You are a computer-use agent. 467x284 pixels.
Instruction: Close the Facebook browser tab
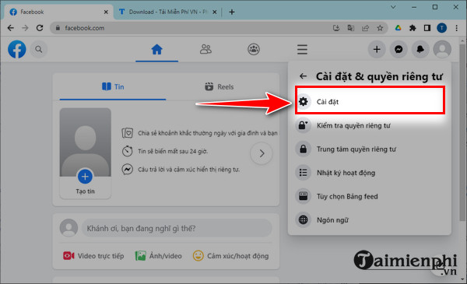coord(106,12)
